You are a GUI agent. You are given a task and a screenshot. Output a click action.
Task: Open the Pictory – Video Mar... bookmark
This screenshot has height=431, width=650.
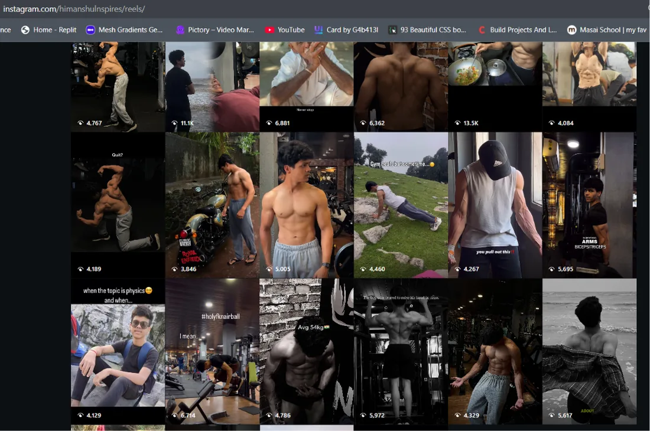(x=214, y=30)
